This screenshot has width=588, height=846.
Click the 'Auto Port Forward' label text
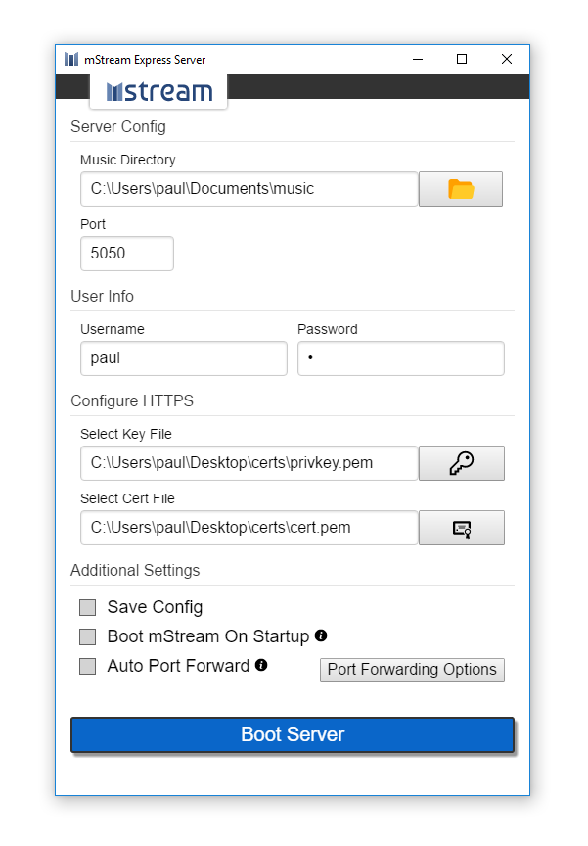click(x=178, y=666)
